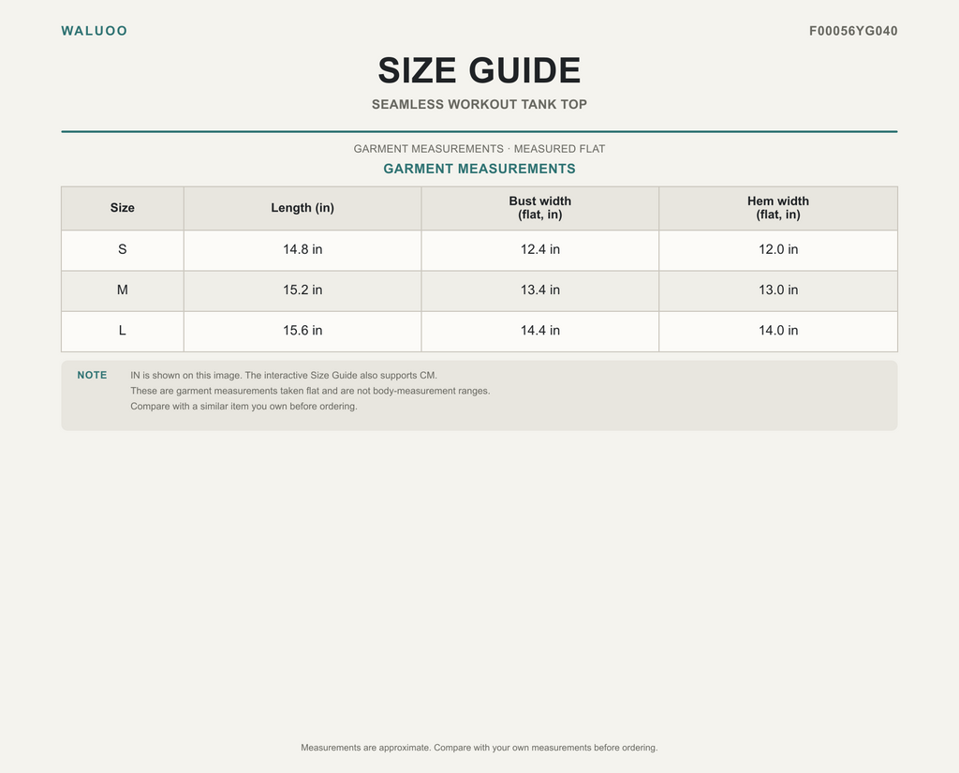Click the 14.4 in bust width cell
Viewport: 959px width, 773px height.
click(x=540, y=331)
